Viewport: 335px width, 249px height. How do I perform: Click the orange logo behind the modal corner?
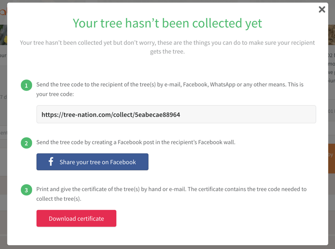point(3,11)
